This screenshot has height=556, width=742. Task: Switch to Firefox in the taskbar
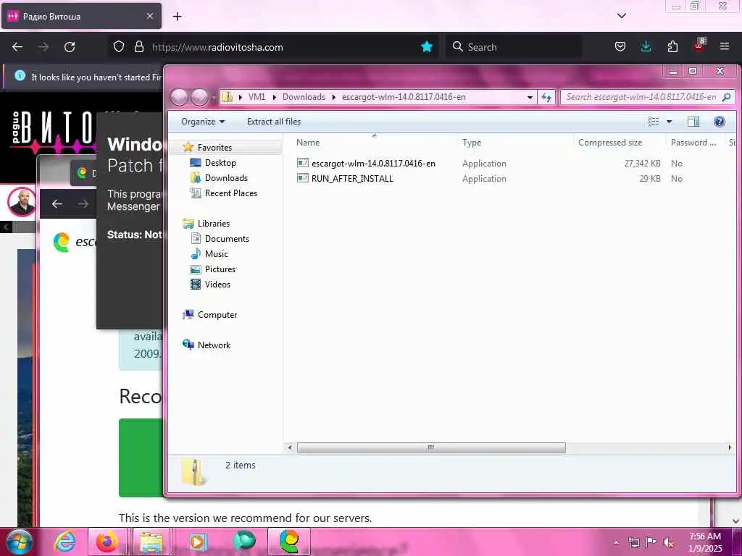tap(107, 542)
